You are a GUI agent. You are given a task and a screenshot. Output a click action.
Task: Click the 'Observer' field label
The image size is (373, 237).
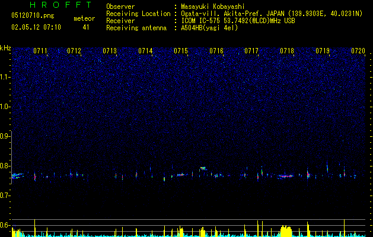click(120, 7)
